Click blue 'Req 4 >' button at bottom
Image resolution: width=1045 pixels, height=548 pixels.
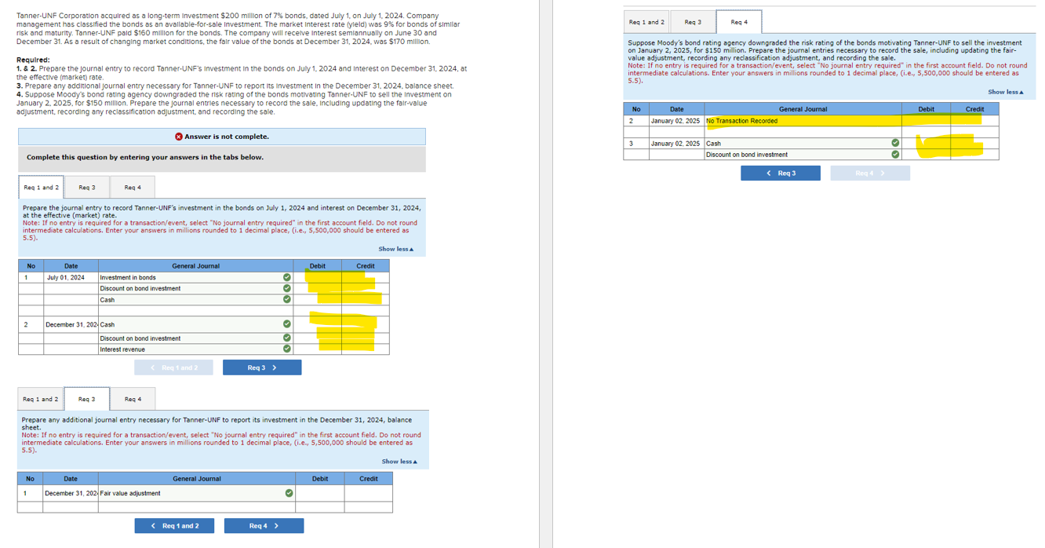coord(264,526)
